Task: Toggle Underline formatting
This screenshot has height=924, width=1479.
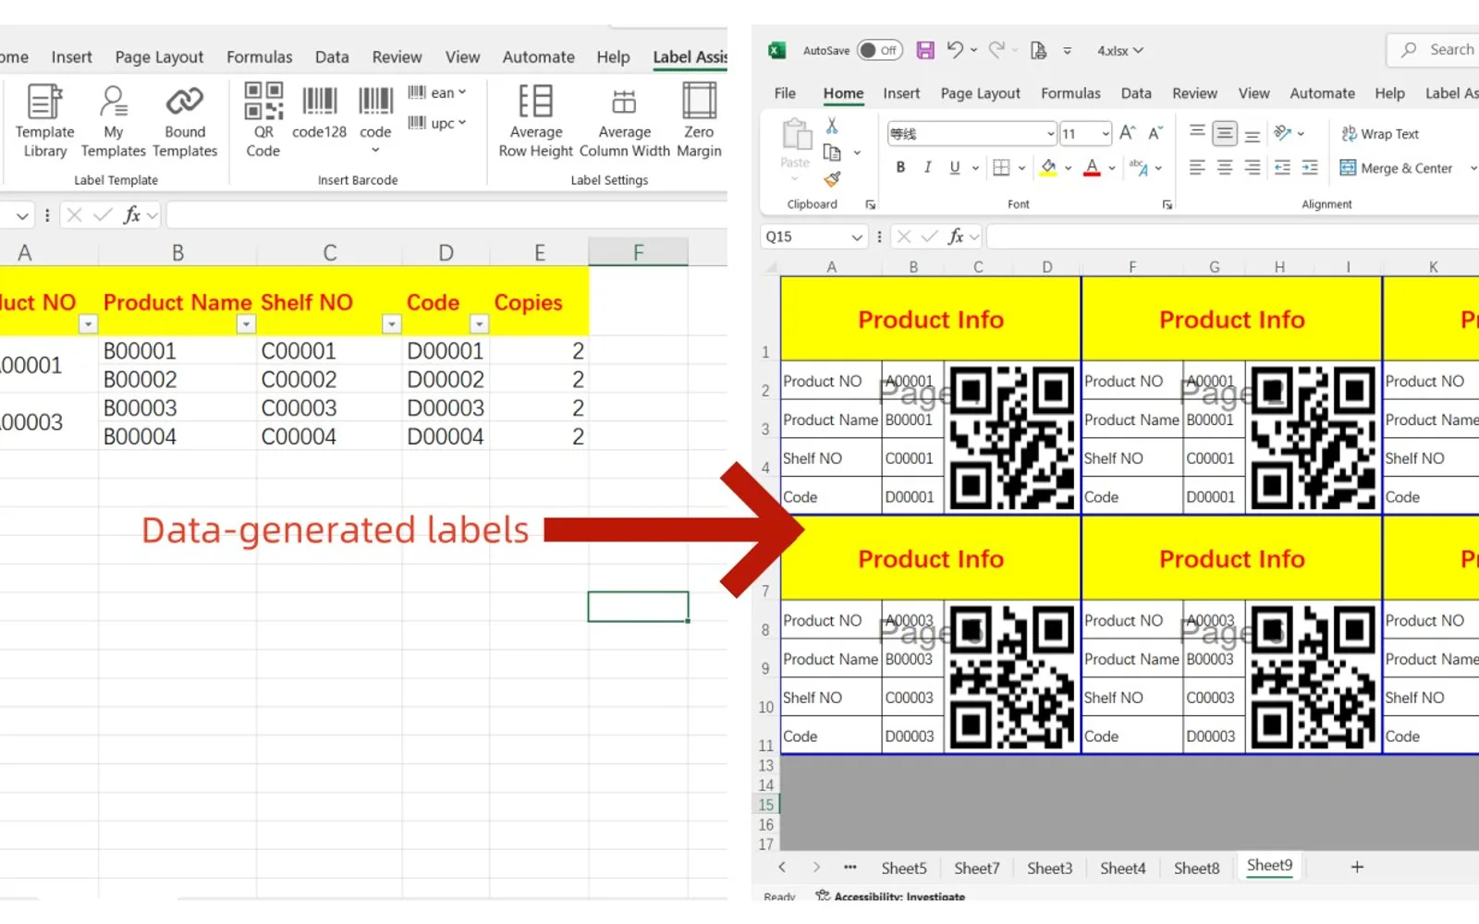Action: [x=955, y=167]
